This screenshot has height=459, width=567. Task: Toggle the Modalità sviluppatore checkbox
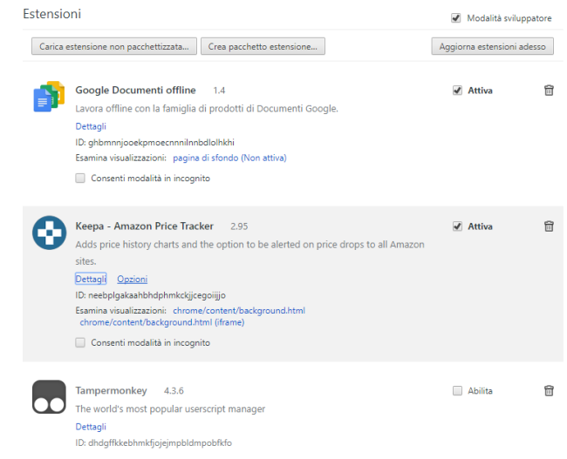click(x=455, y=17)
